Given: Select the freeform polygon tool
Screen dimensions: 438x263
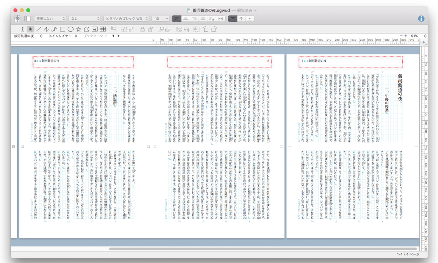Looking at the screenshot, I should click(87, 29).
